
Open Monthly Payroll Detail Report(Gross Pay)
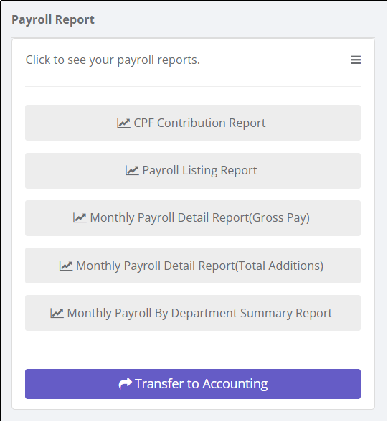(x=193, y=218)
